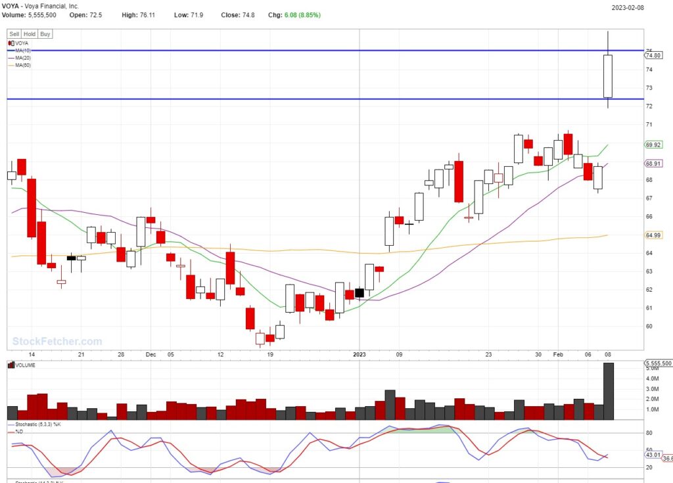Click the Low: 71.9 header value
The width and height of the screenshot is (673, 483).
(x=189, y=15)
